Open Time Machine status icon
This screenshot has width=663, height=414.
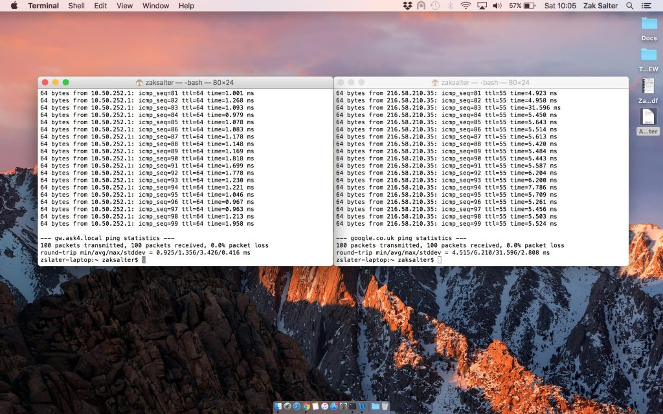click(434, 5)
